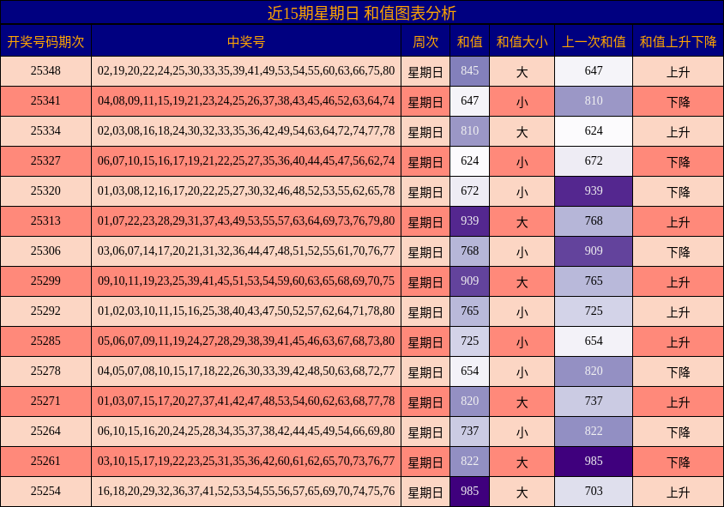
Task: Click the title 近15期星期日 和值图表分析
Action: click(x=362, y=13)
